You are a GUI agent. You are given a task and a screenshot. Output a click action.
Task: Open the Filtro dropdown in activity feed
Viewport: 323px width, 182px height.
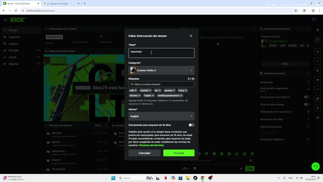click(98, 125)
